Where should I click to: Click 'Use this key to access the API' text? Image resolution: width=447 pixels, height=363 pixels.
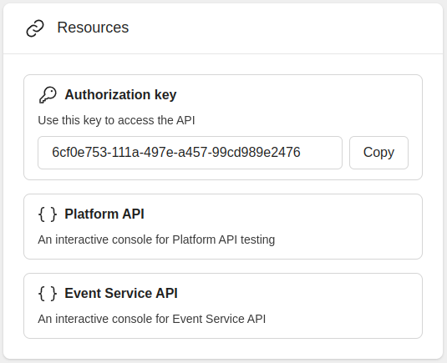pyautogui.click(x=116, y=120)
